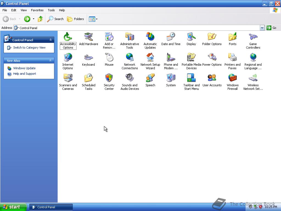Viewport: 281px width, 211px height.
Task: Open the Favorites menu
Action: pos(37,10)
